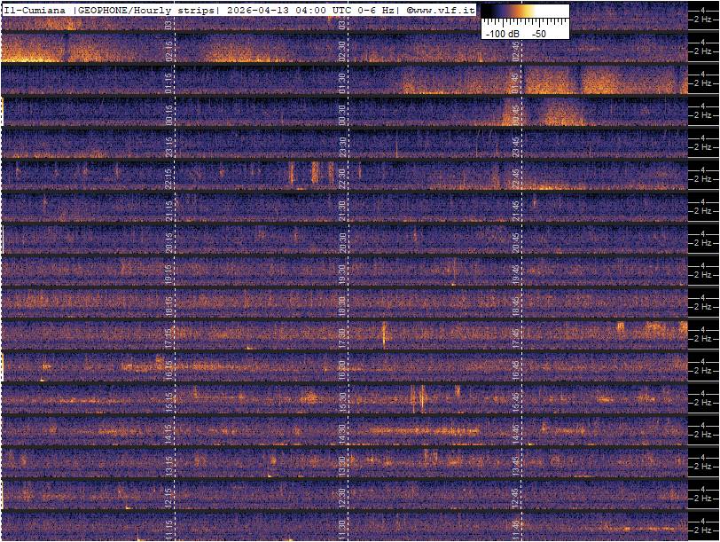Click the -50 scale label
The image size is (720, 542).
point(538,33)
